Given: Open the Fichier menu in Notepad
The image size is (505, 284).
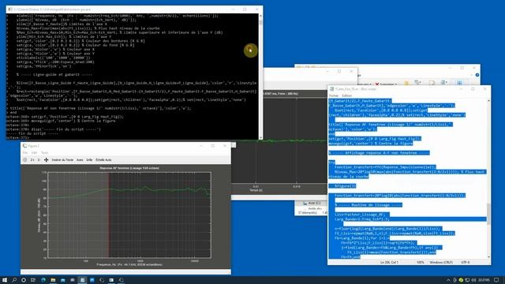Looking at the screenshot, I should pyautogui.click(x=334, y=95).
